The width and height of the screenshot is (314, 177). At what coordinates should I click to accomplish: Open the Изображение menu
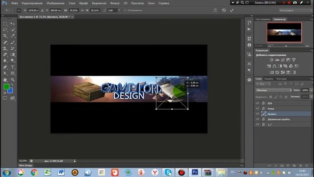tap(55, 3)
